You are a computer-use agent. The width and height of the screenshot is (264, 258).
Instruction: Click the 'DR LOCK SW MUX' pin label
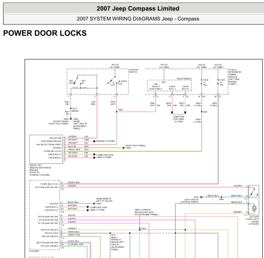tap(49, 246)
